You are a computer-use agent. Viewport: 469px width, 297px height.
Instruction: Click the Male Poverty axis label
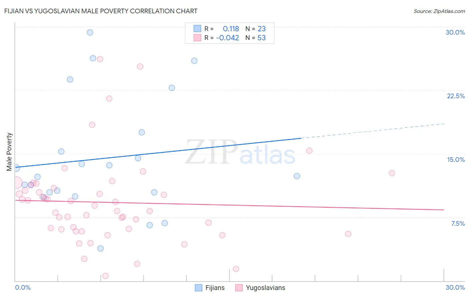point(9,152)
